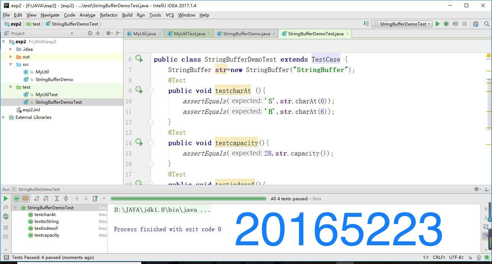Toggle file read-only lock in status bar

point(470,258)
